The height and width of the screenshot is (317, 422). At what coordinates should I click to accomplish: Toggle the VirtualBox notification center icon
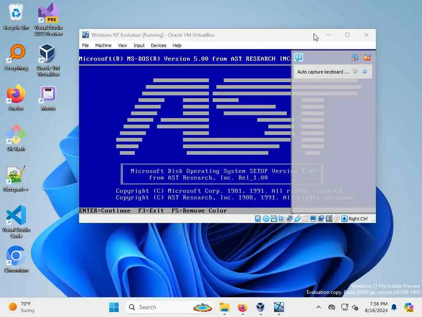[x=299, y=57]
